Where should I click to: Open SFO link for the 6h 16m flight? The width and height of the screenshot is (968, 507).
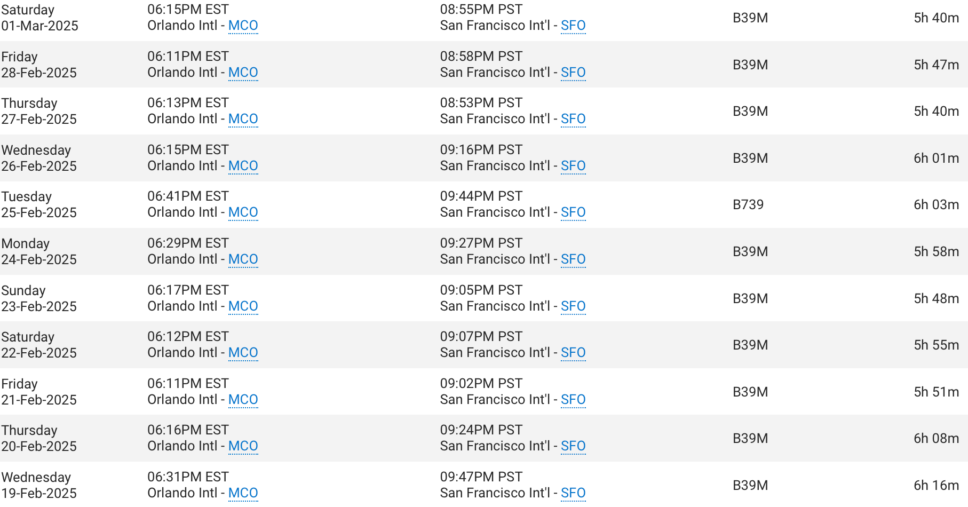tap(573, 493)
